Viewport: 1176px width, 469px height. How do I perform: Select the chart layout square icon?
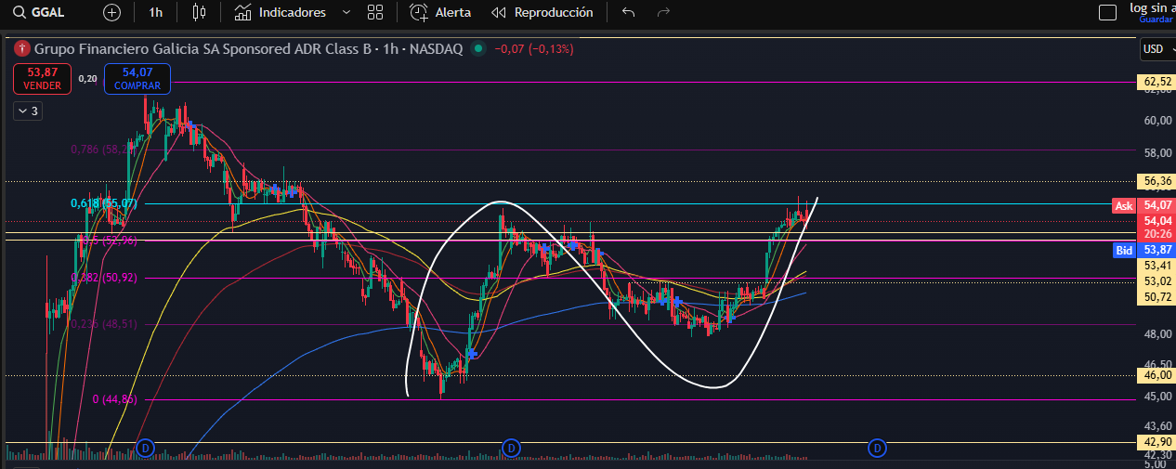click(1106, 12)
